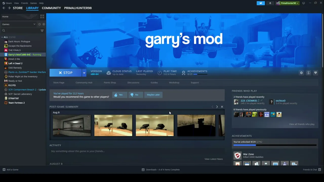Open the Friends menu
The image size is (324, 182).
point(25,3)
